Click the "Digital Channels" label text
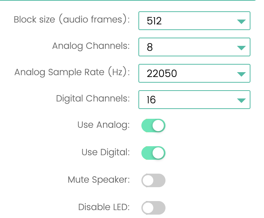The image size is (264, 218). pos(93,98)
